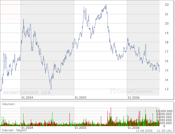Click the 13 price axis label

(x=166, y=89)
